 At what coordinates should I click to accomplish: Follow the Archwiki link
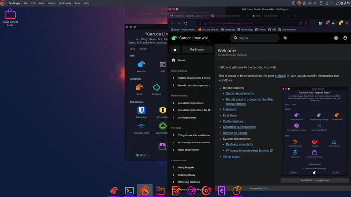(280, 76)
